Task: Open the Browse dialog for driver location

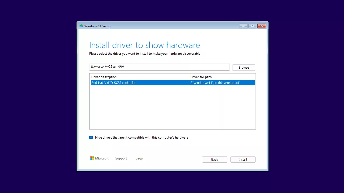Action: (x=243, y=67)
